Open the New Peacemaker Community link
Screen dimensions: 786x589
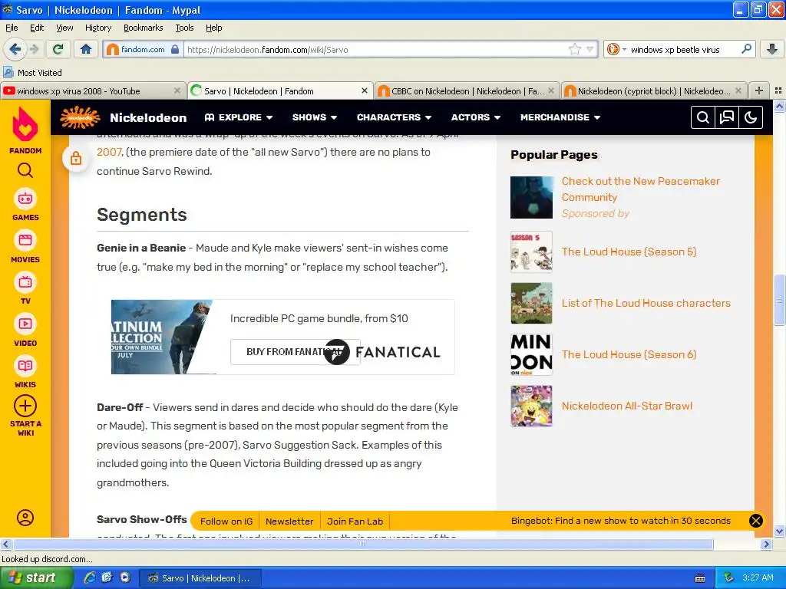click(x=641, y=189)
